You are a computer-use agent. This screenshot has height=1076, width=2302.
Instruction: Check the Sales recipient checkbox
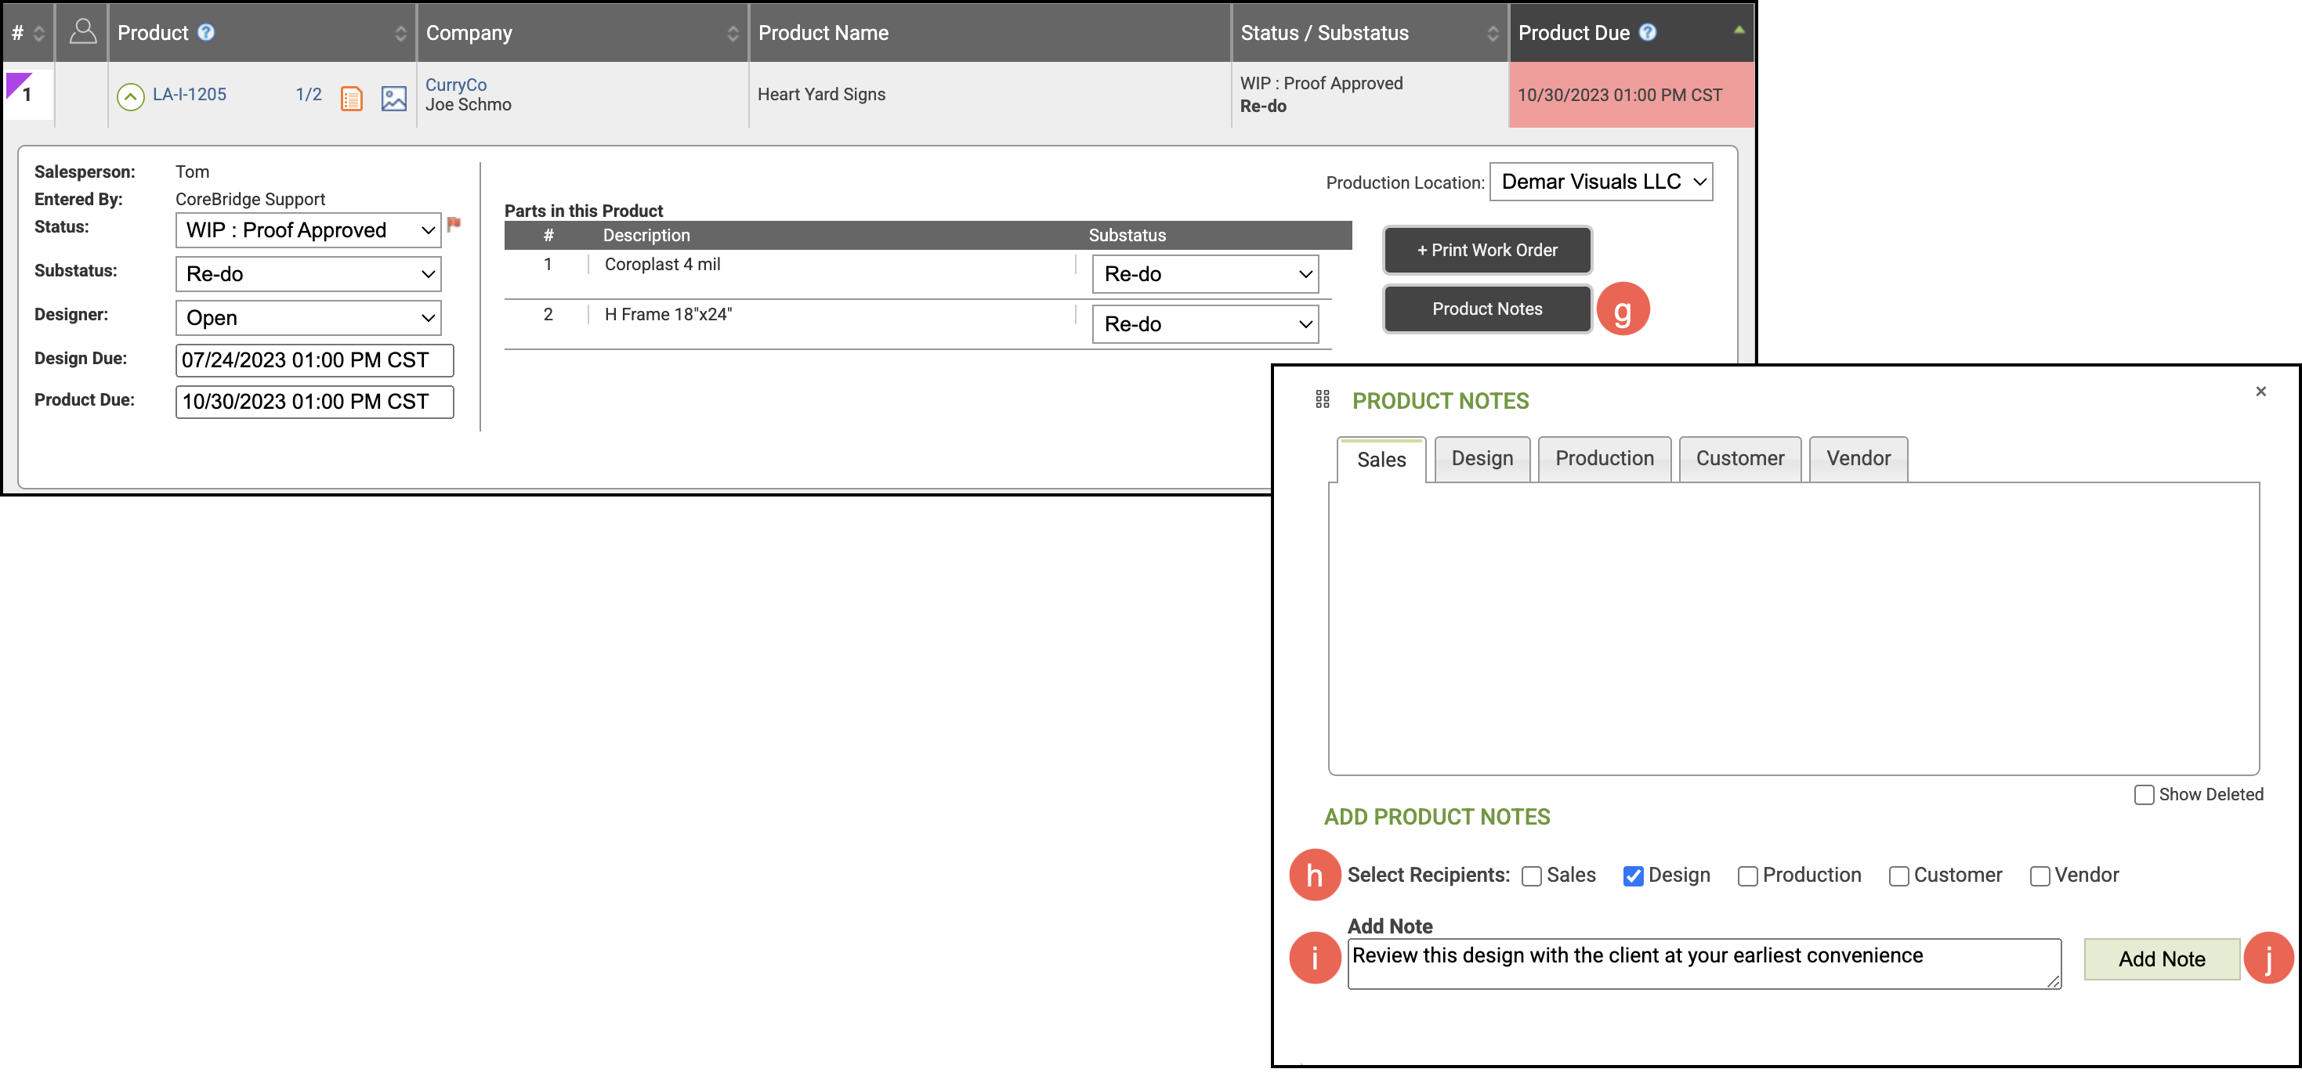tap(1532, 876)
